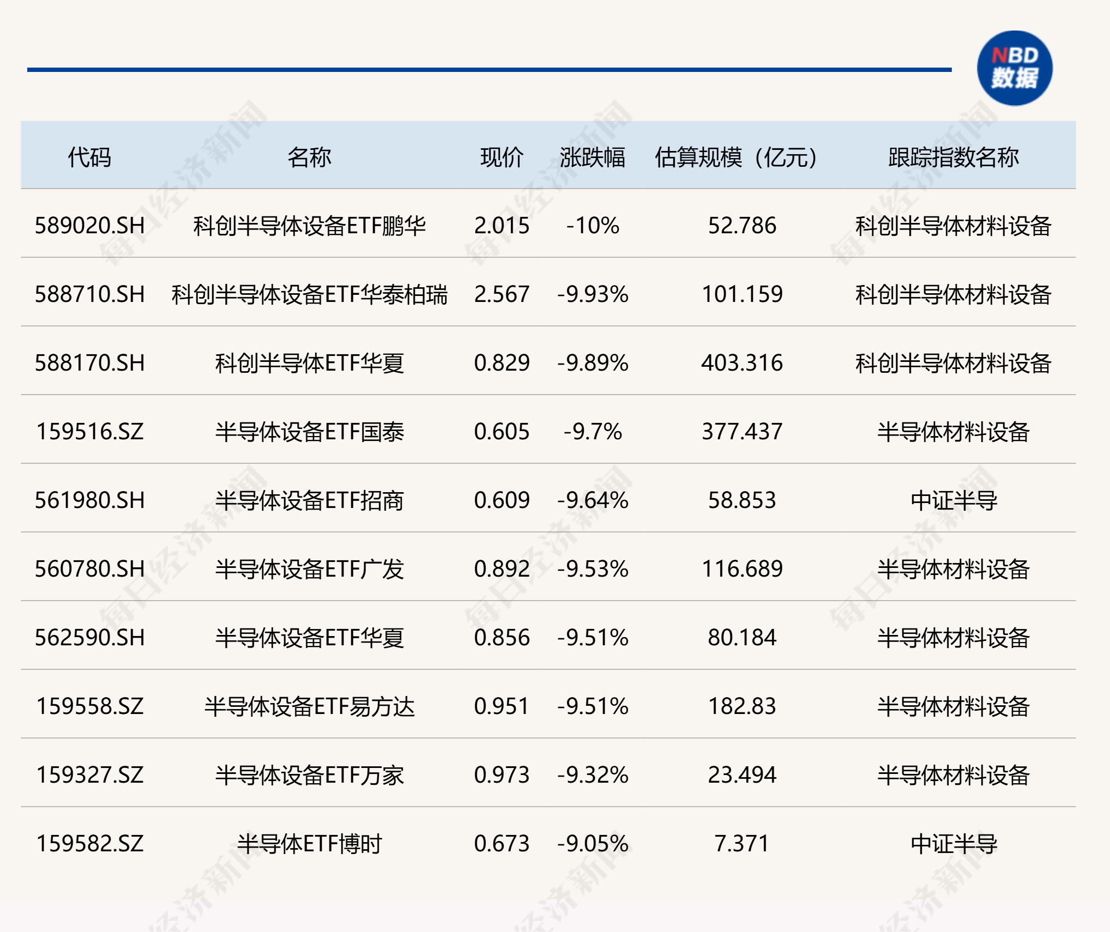Image resolution: width=1110 pixels, height=932 pixels.
Task: Click price 2.015
Action: coord(502,226)
